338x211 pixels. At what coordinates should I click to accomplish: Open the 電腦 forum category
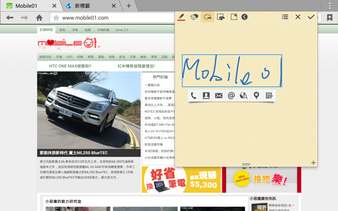101,57
